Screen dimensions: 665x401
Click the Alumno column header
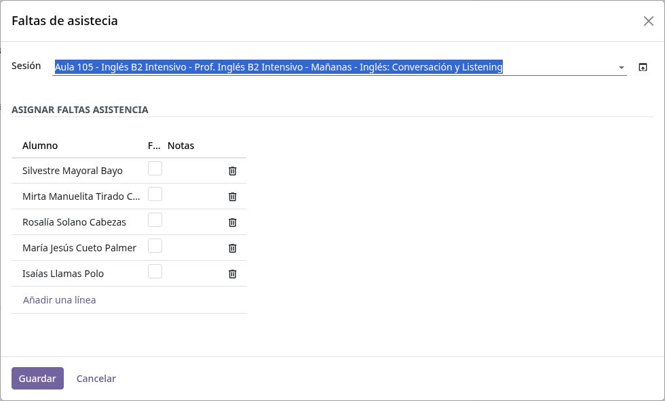40,146
